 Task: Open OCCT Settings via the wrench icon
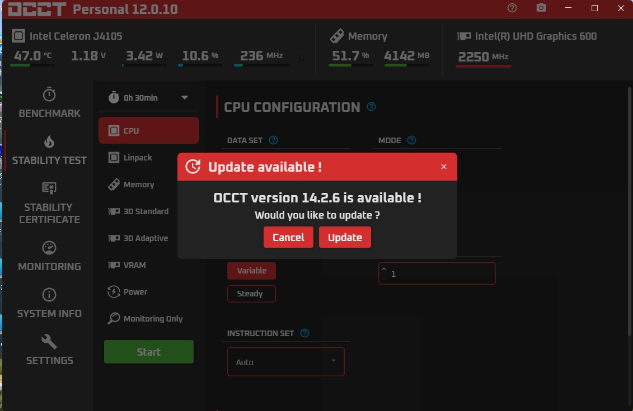coord(49,352)
